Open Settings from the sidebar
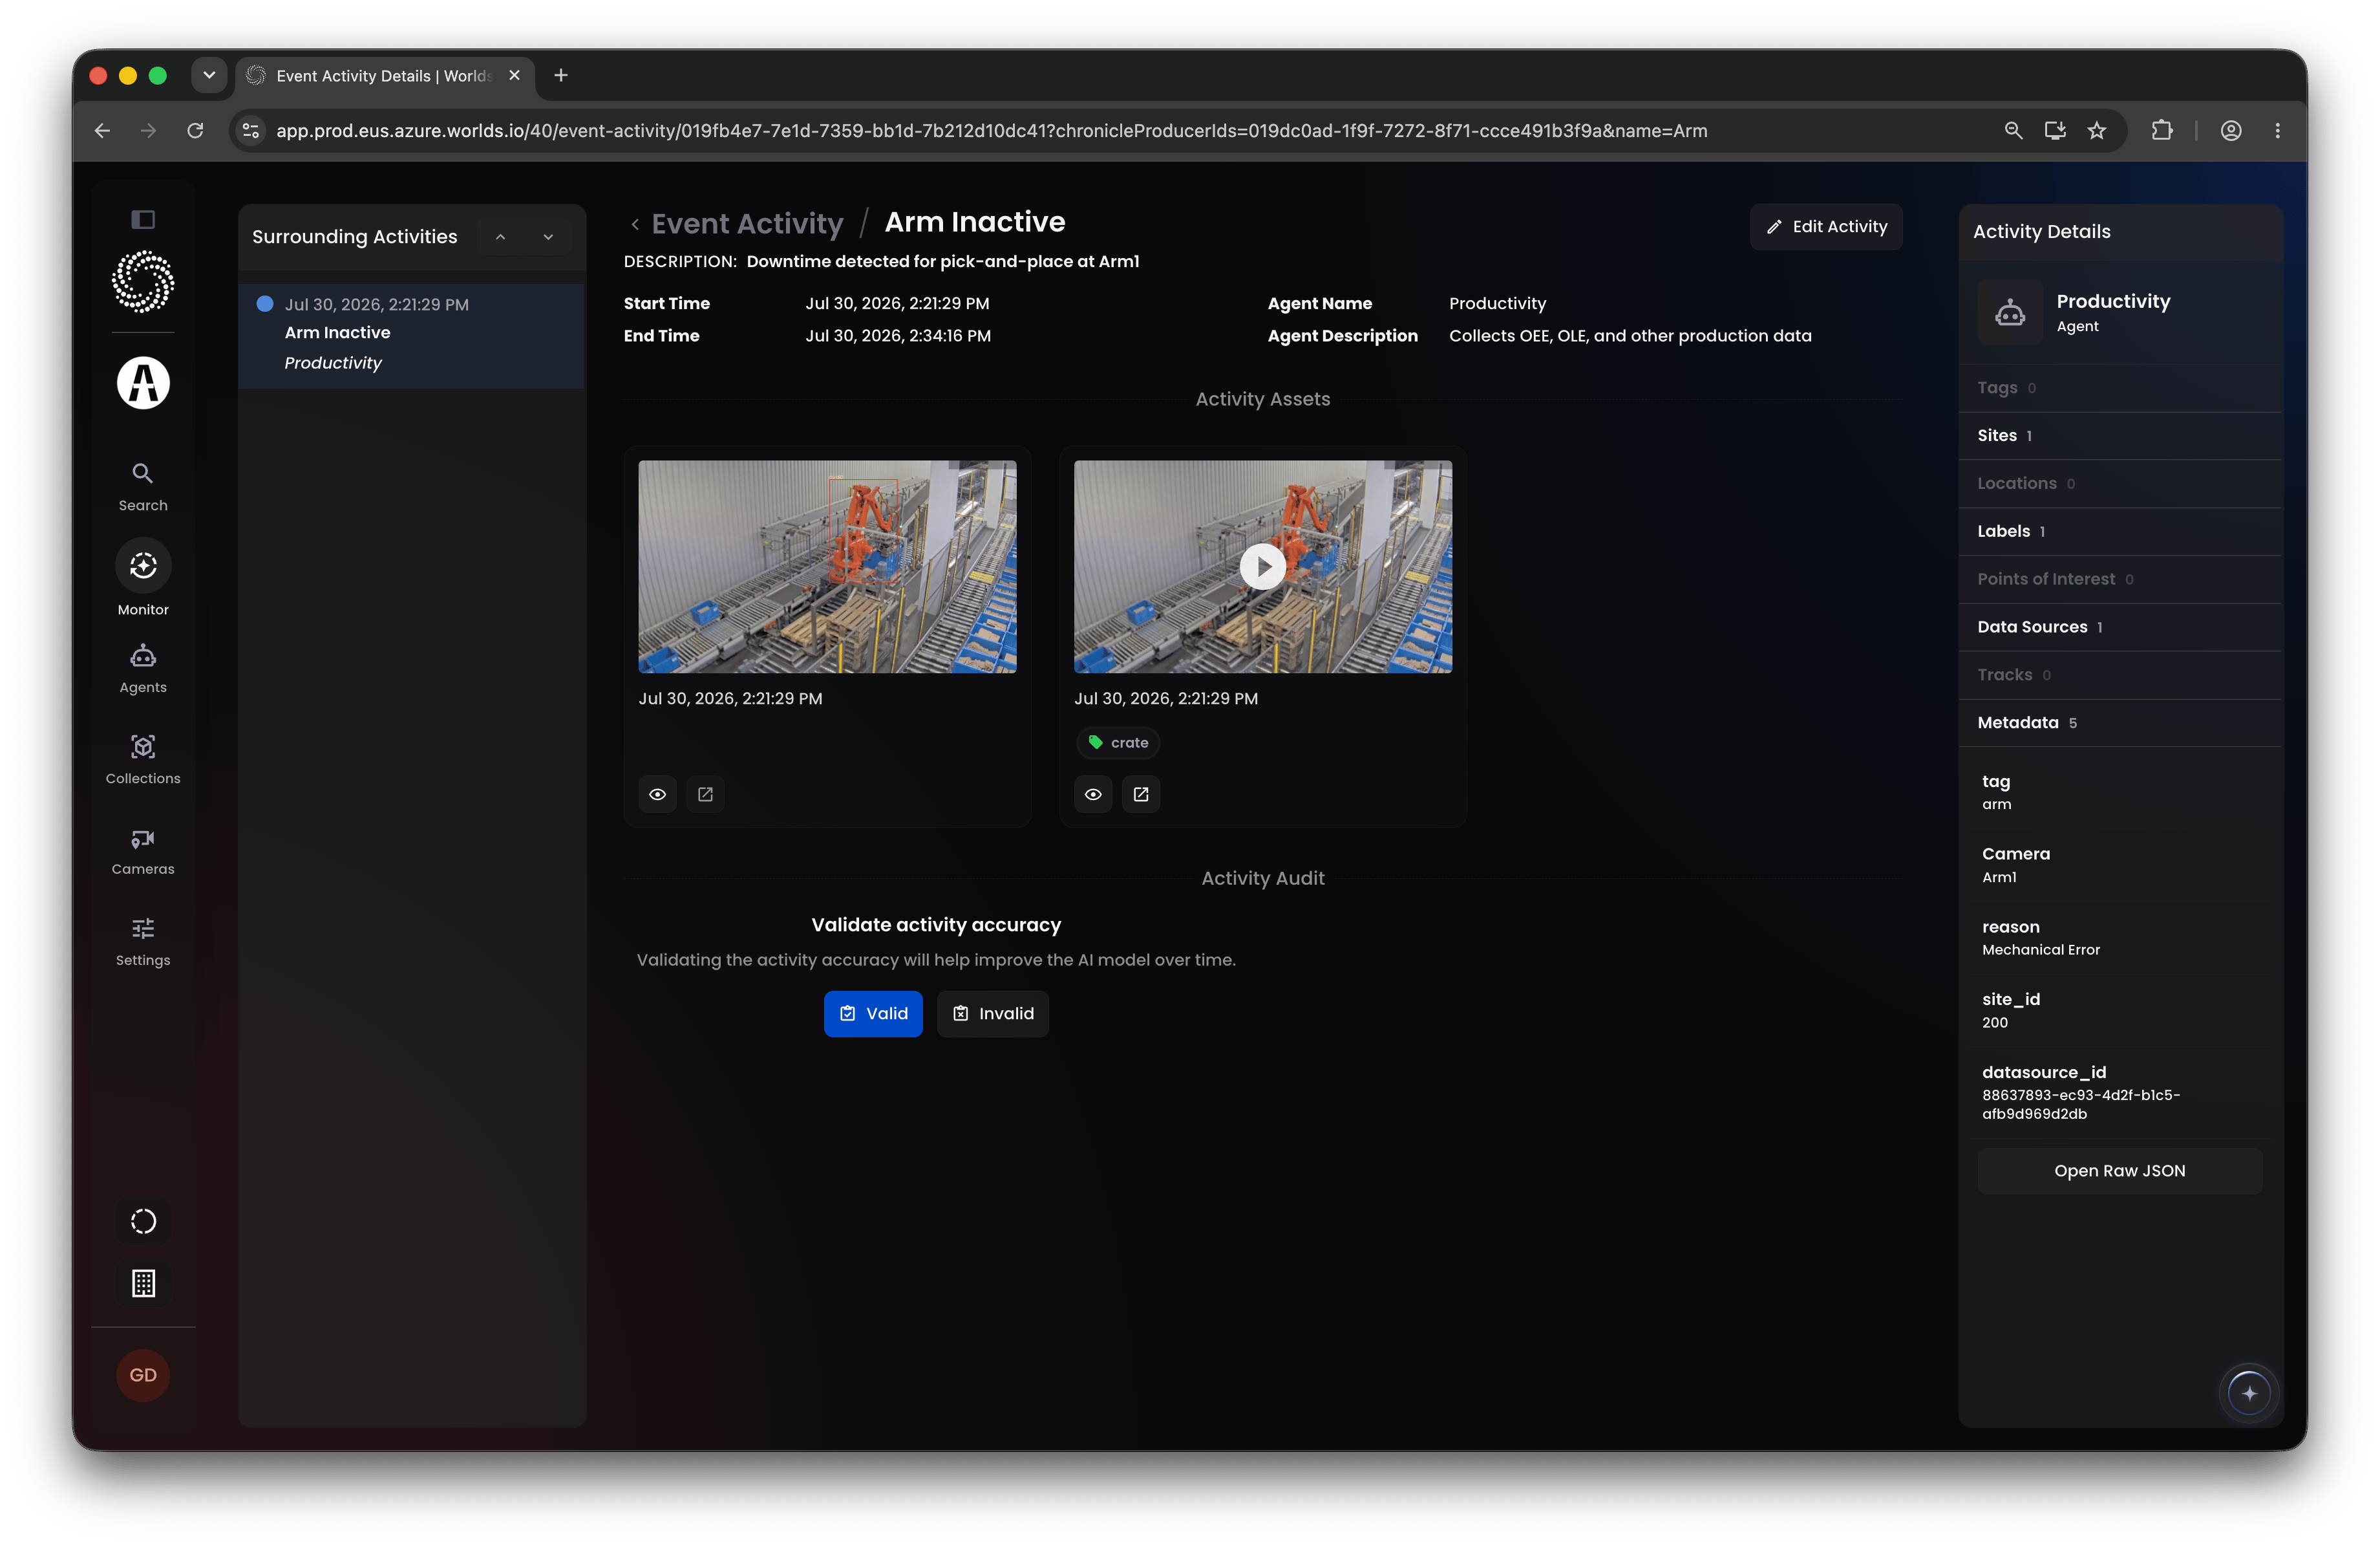Image resolution: width=2380 pixels, height=1547 pixels. pyautogui.click(x=143, y=942)
